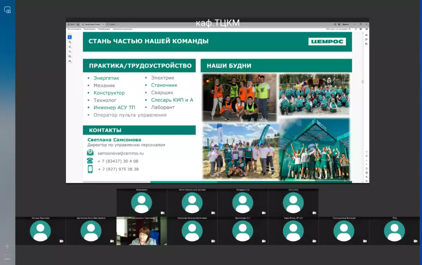The height and width of the screenshot is (265, 422).
Task: Open the 'Все инструменты' menu item
Action: coord(74,29)
